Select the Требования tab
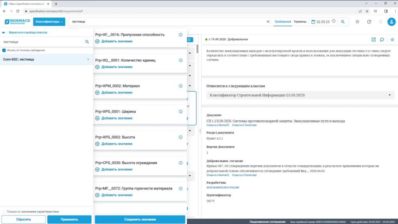398x224 pixels. pyautogui.click(x=283, y=22)
